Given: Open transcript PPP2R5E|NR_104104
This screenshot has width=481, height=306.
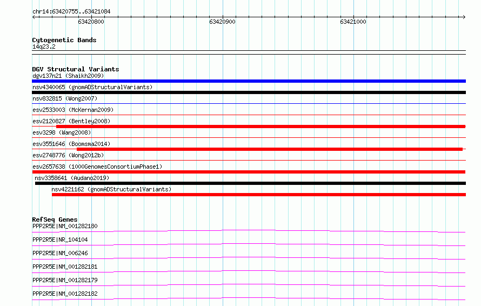Looking at the screenshot, I should pos(60,240).
